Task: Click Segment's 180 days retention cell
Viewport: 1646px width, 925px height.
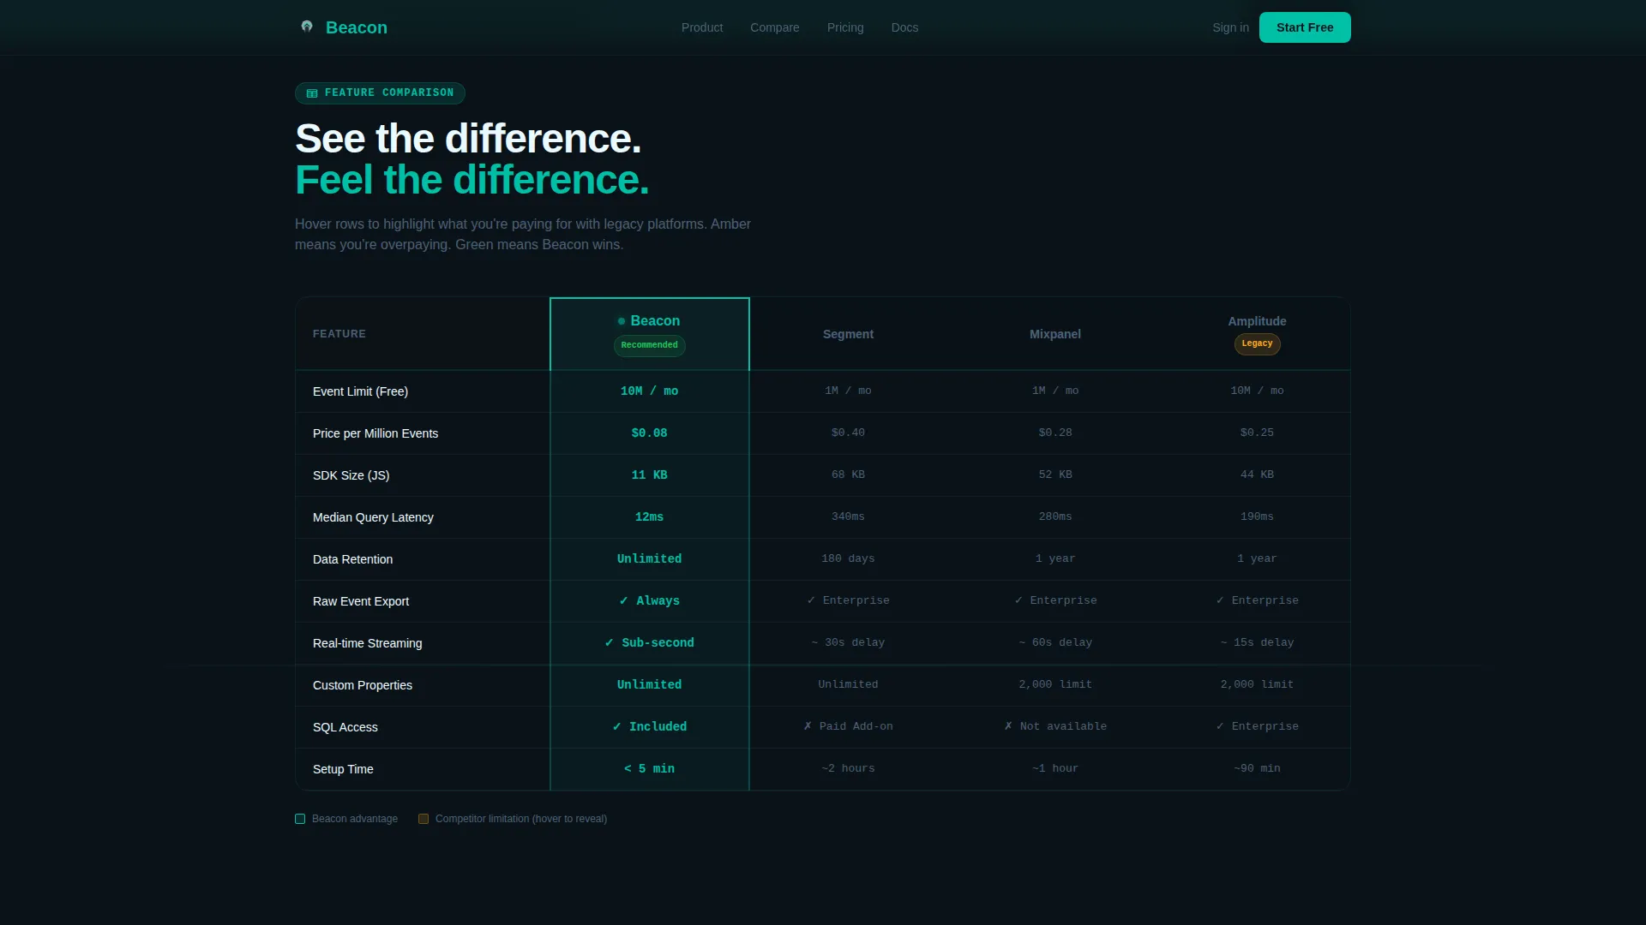Action: (848, 559)
